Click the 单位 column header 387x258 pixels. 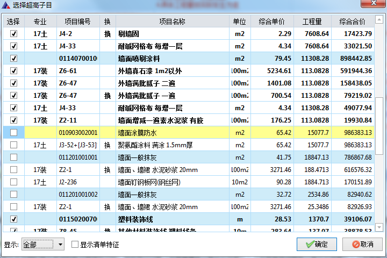(240, 21)
